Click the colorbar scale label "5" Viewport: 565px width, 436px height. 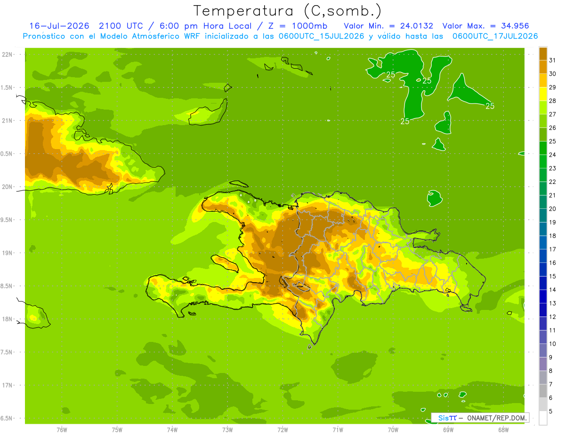[551, 412]
